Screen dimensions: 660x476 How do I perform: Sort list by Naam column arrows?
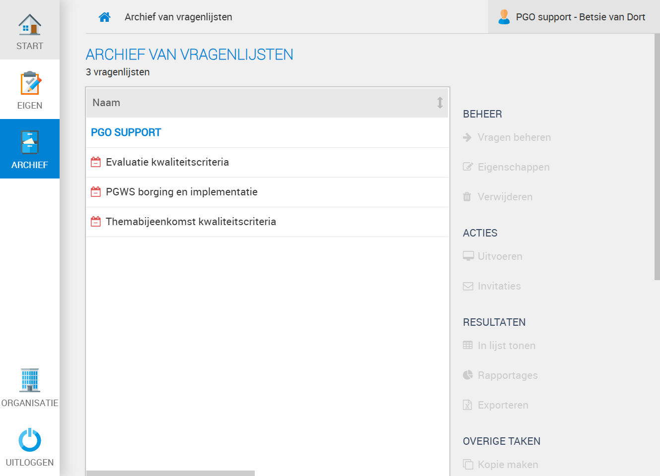pyautogui.click(x=440, y=103)
